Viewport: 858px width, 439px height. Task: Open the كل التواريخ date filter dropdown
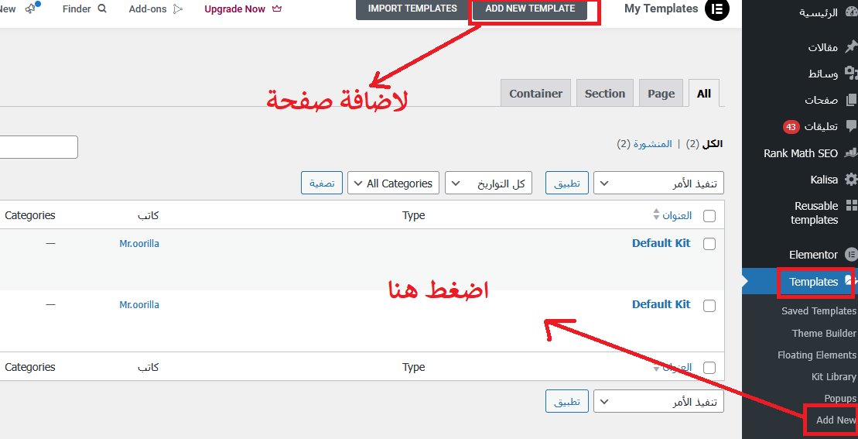click(x=488, y=183)
